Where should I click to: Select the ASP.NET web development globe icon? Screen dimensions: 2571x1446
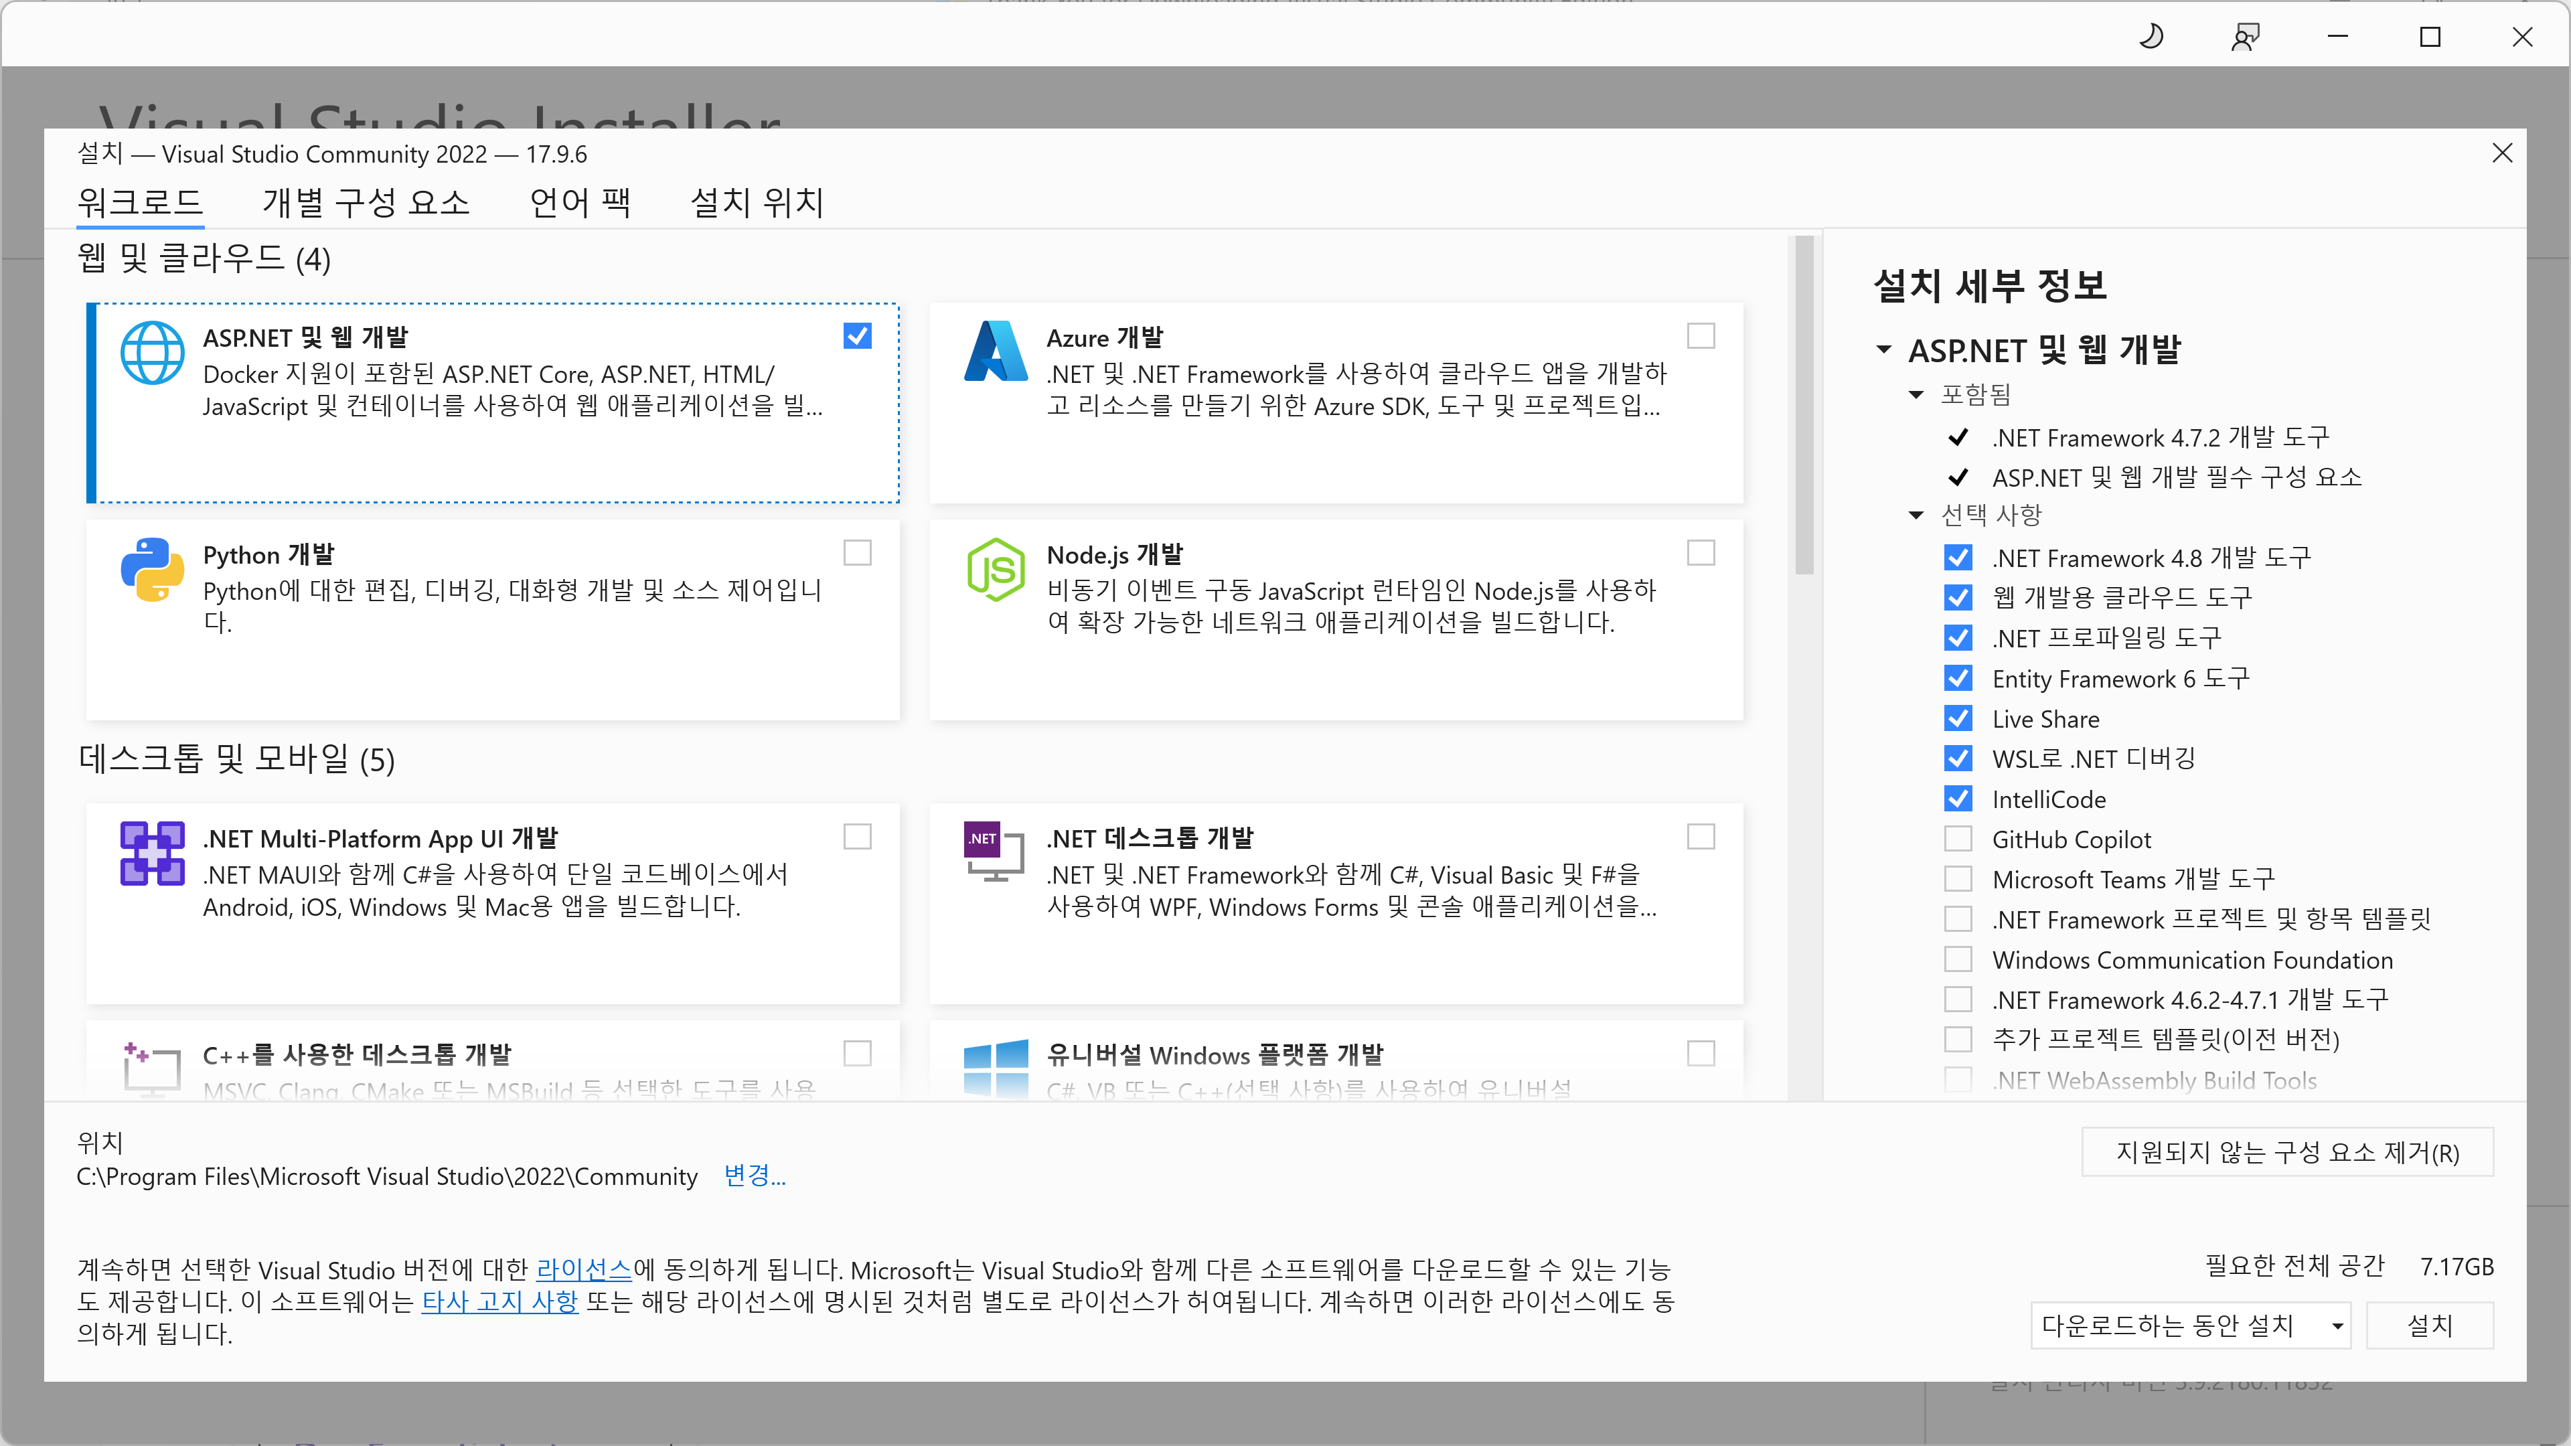click(152, 352)
